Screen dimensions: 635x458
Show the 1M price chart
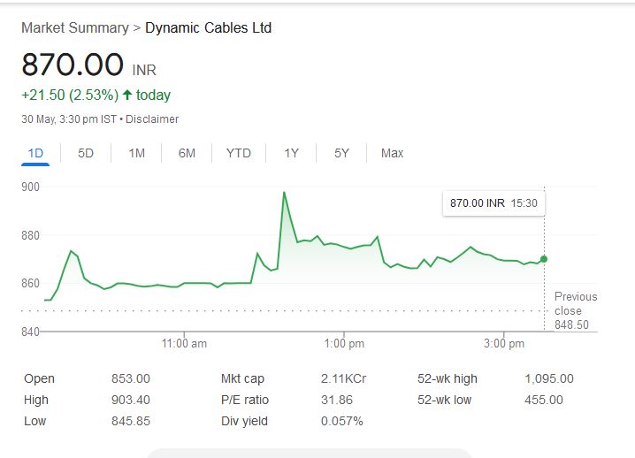pyautogui.click(x=136, y=153)
